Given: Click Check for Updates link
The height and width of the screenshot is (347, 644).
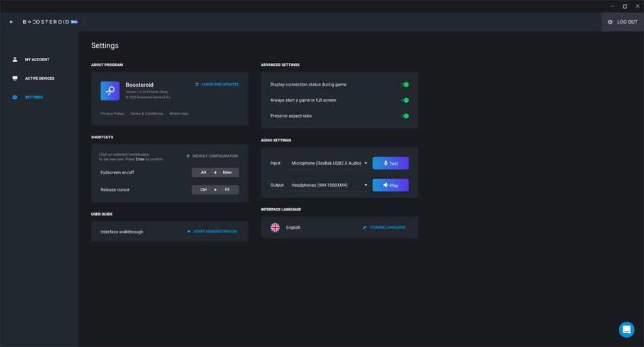Looking at the screenshot, I should coord(217,84).
